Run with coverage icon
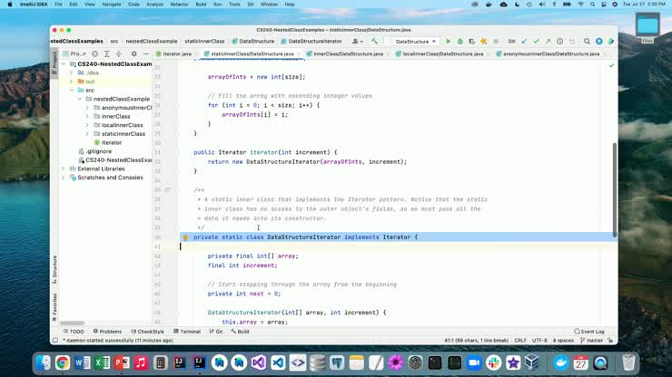The width and height of the screenshot is (672, 377). pyautogui.click(x=471, y=42)
